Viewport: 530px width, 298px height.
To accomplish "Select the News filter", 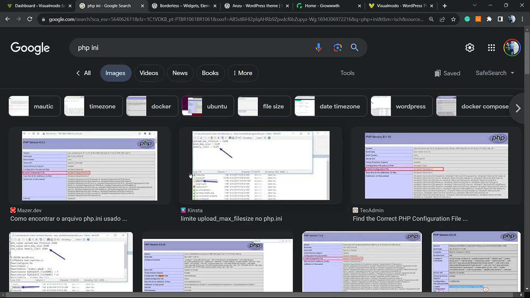I will point(180,73).
